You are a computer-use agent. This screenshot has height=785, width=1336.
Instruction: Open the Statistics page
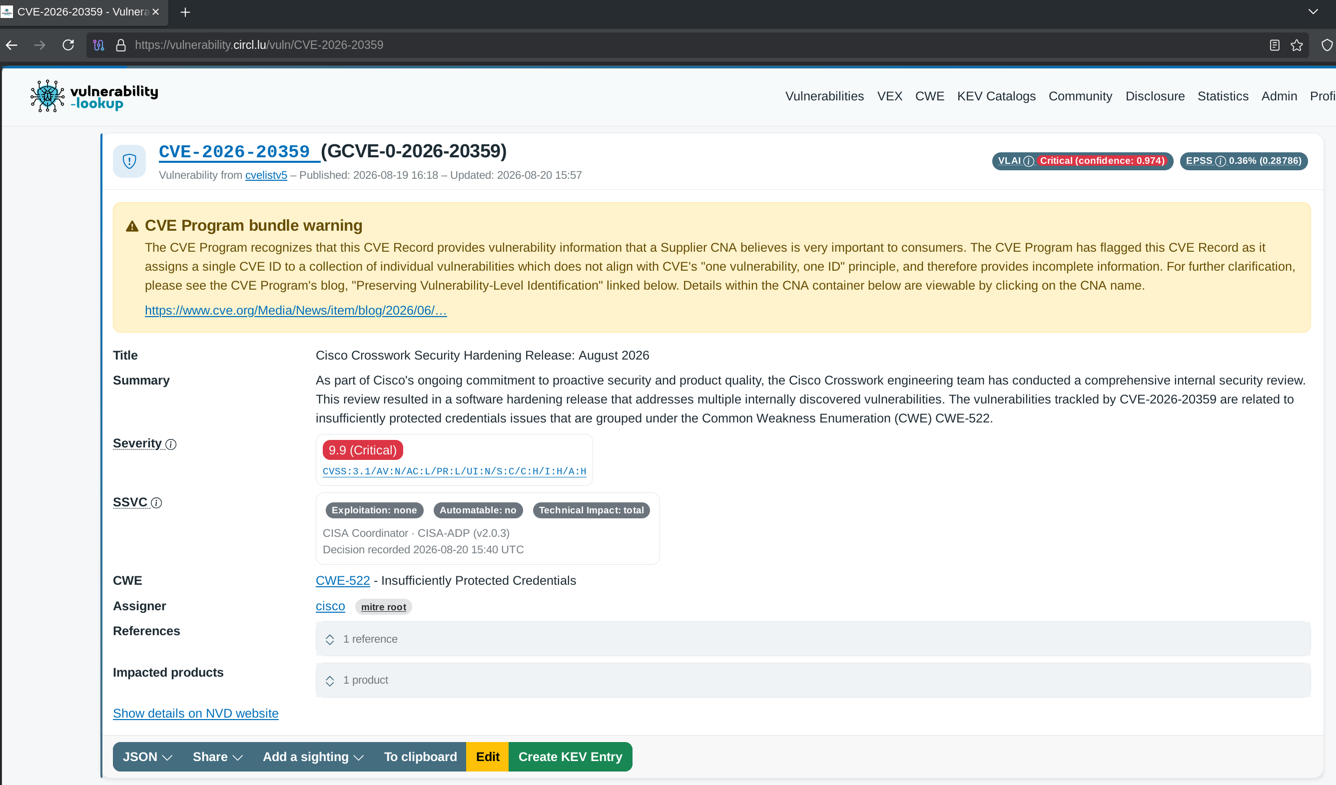1223,96
